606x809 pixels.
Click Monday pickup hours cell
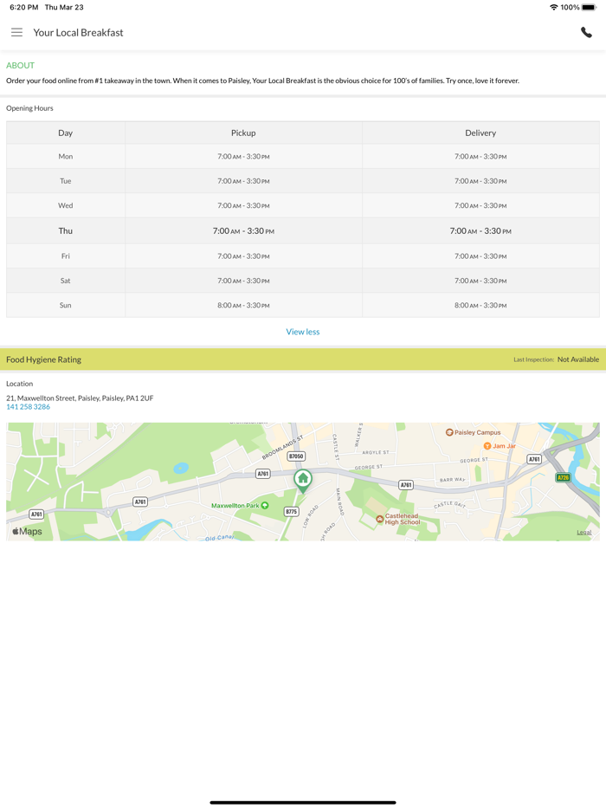tap(243, 156)
